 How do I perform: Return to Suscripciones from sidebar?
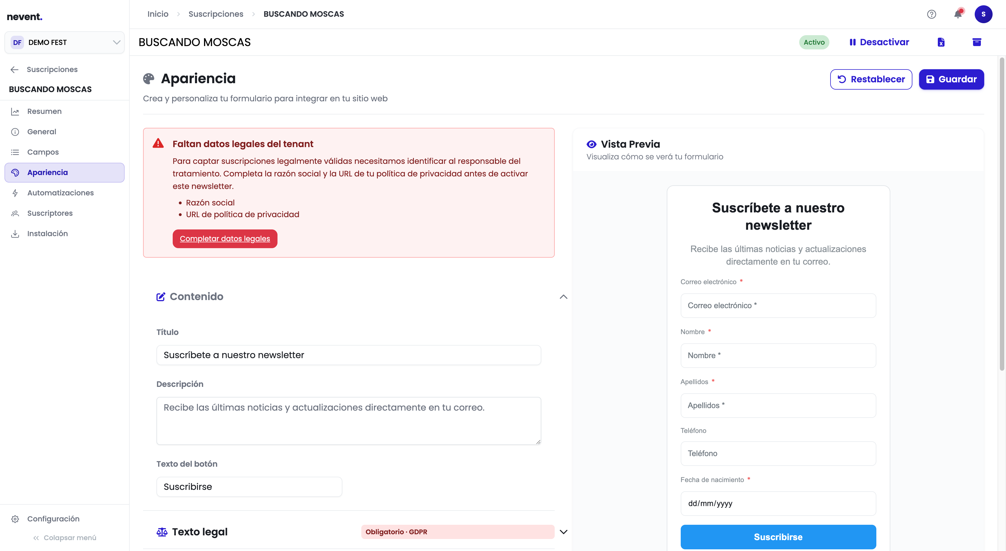click(x=52, y=70)
